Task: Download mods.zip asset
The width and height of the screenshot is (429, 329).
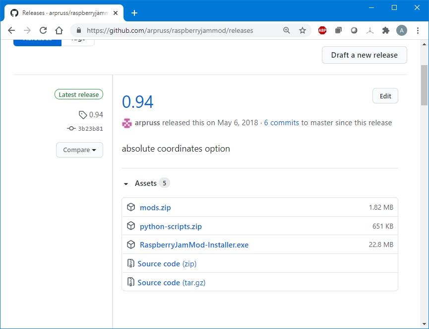Action: pos(155,207)
